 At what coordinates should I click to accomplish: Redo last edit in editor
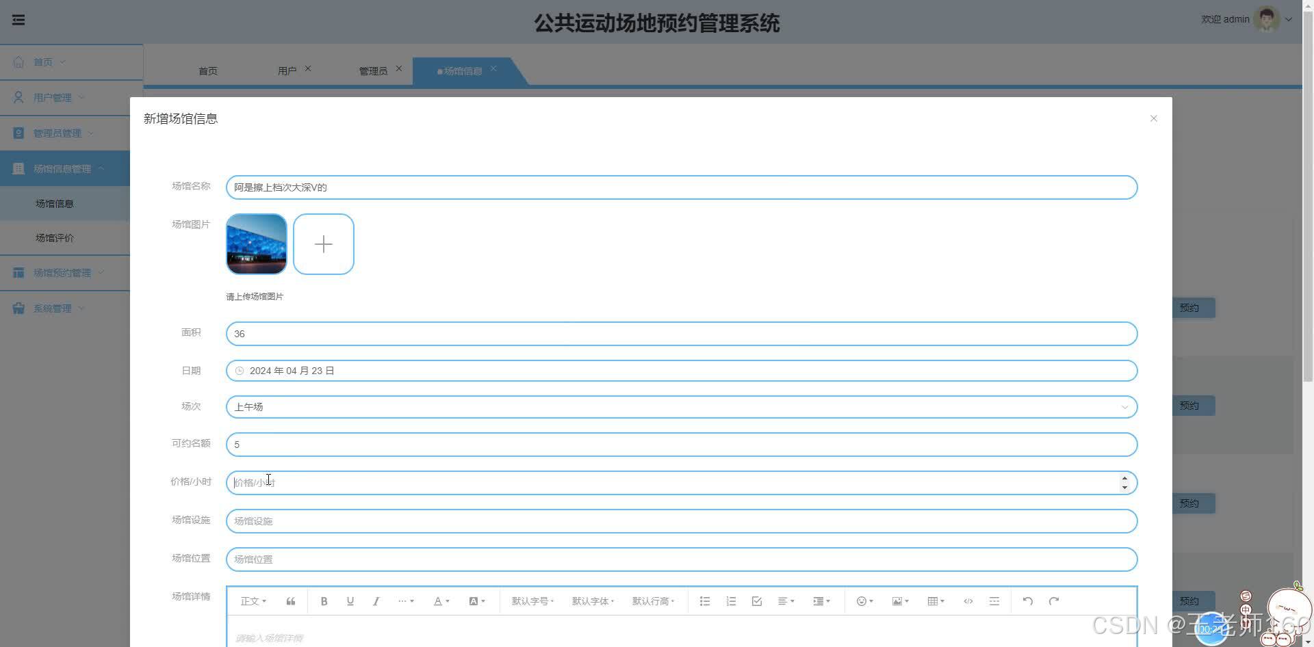pos(1054,601)
